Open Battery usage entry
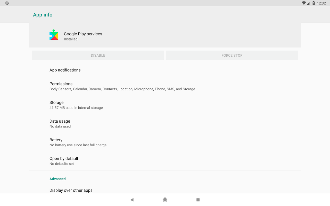 [x=165, y=142]
